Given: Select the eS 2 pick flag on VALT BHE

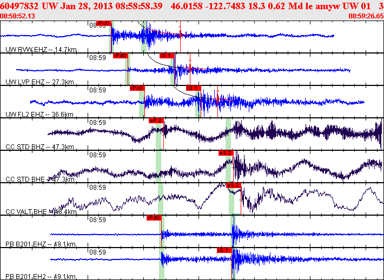Looking at the screenshot, I should click(234, 185).
